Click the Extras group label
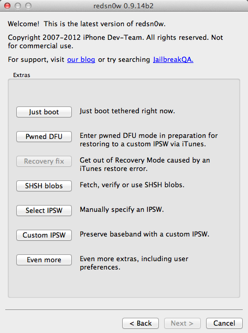248x333 pixels. (21, 75)
